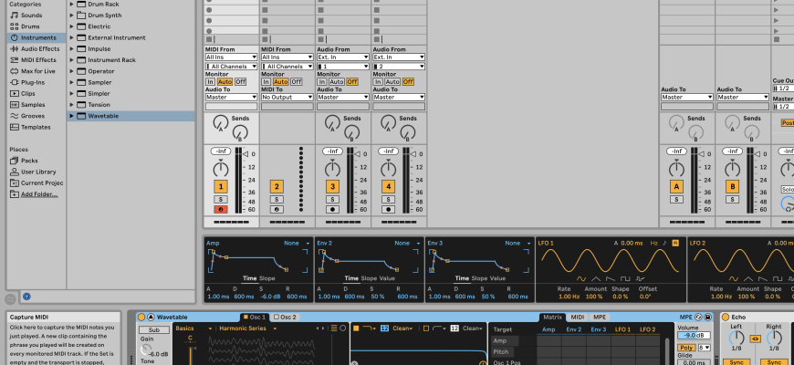
Task: Click the Echo delay link button
Action: tap(755, 339)
